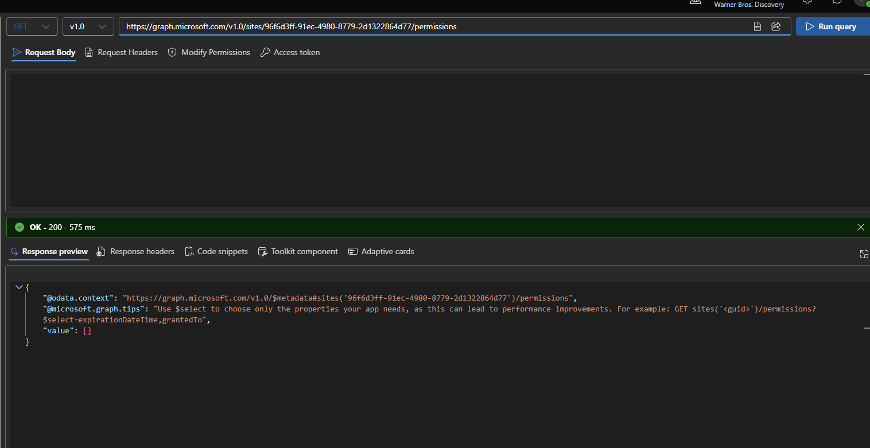Switch to the Adaptive cards tab
Screen dimensions: 870x448
pos(381,251)
